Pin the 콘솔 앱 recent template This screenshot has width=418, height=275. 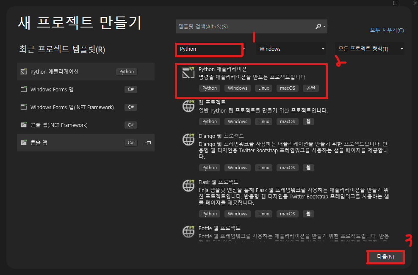click(x=148, y=143)
